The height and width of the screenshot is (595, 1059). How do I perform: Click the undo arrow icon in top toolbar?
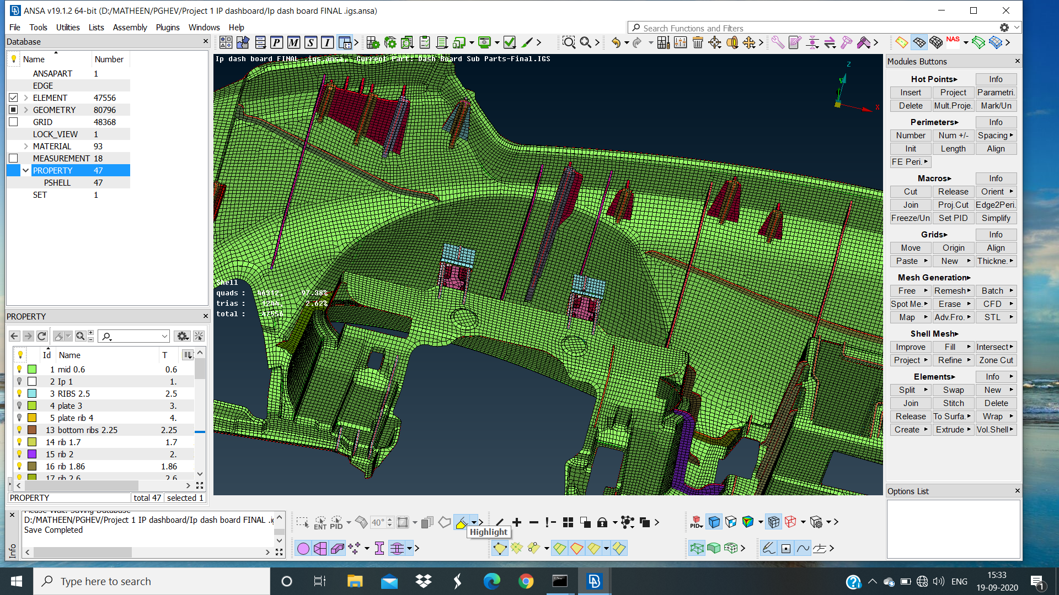(x=616, y=42)
